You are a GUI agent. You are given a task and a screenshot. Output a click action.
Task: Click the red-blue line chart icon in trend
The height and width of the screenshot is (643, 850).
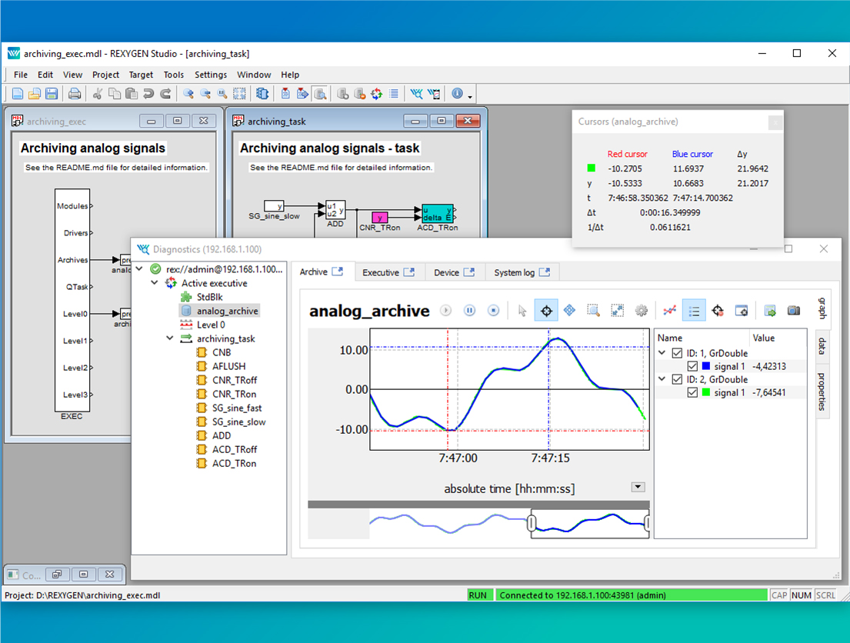click(669, 311)
